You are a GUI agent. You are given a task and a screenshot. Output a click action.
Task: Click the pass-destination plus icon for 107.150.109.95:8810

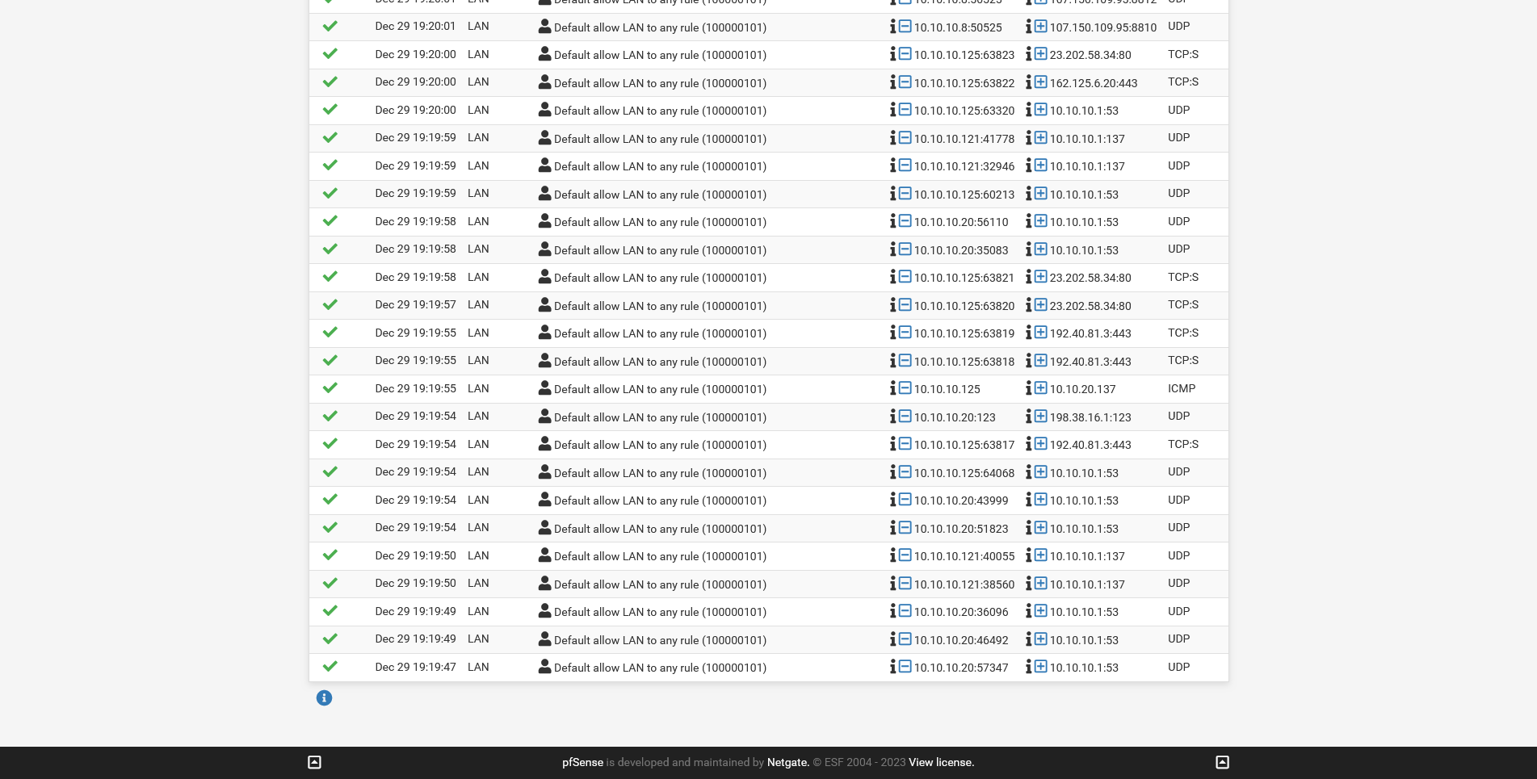(x=1041, y=27)
